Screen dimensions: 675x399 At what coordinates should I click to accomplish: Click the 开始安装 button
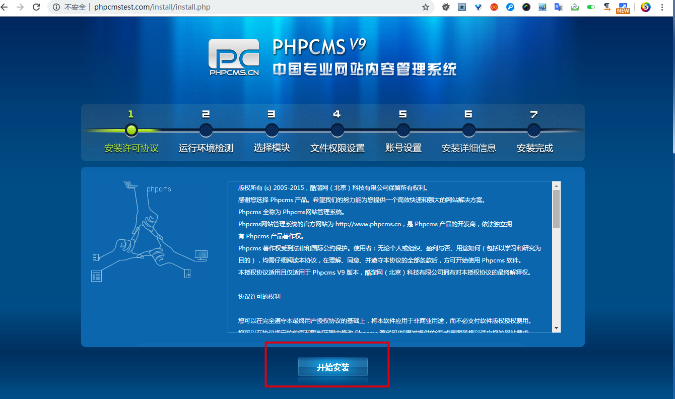[x=333, y=367]
